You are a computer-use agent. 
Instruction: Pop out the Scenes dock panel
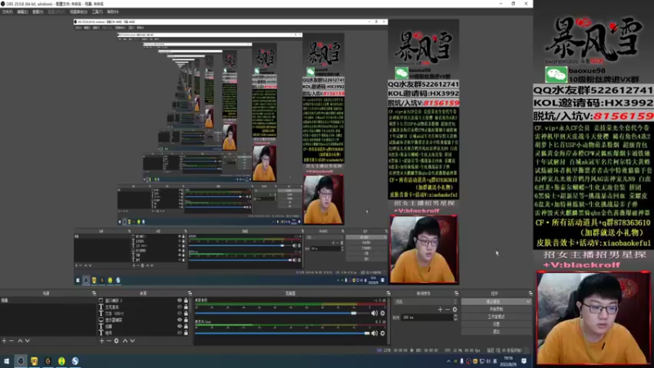pos(94,294)
